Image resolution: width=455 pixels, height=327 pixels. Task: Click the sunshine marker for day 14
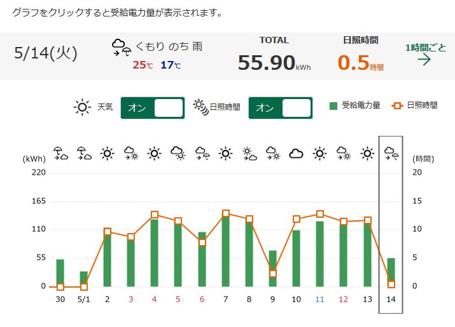coord(391,284)
